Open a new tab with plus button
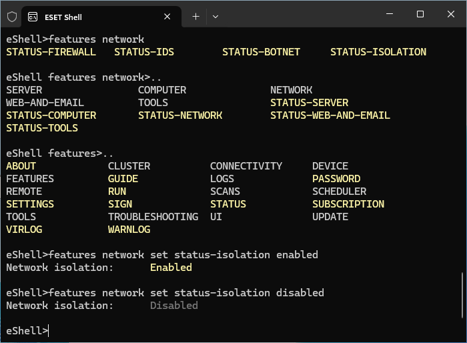The width and height of the screenshot is (467, 343). tap(195, 17)
